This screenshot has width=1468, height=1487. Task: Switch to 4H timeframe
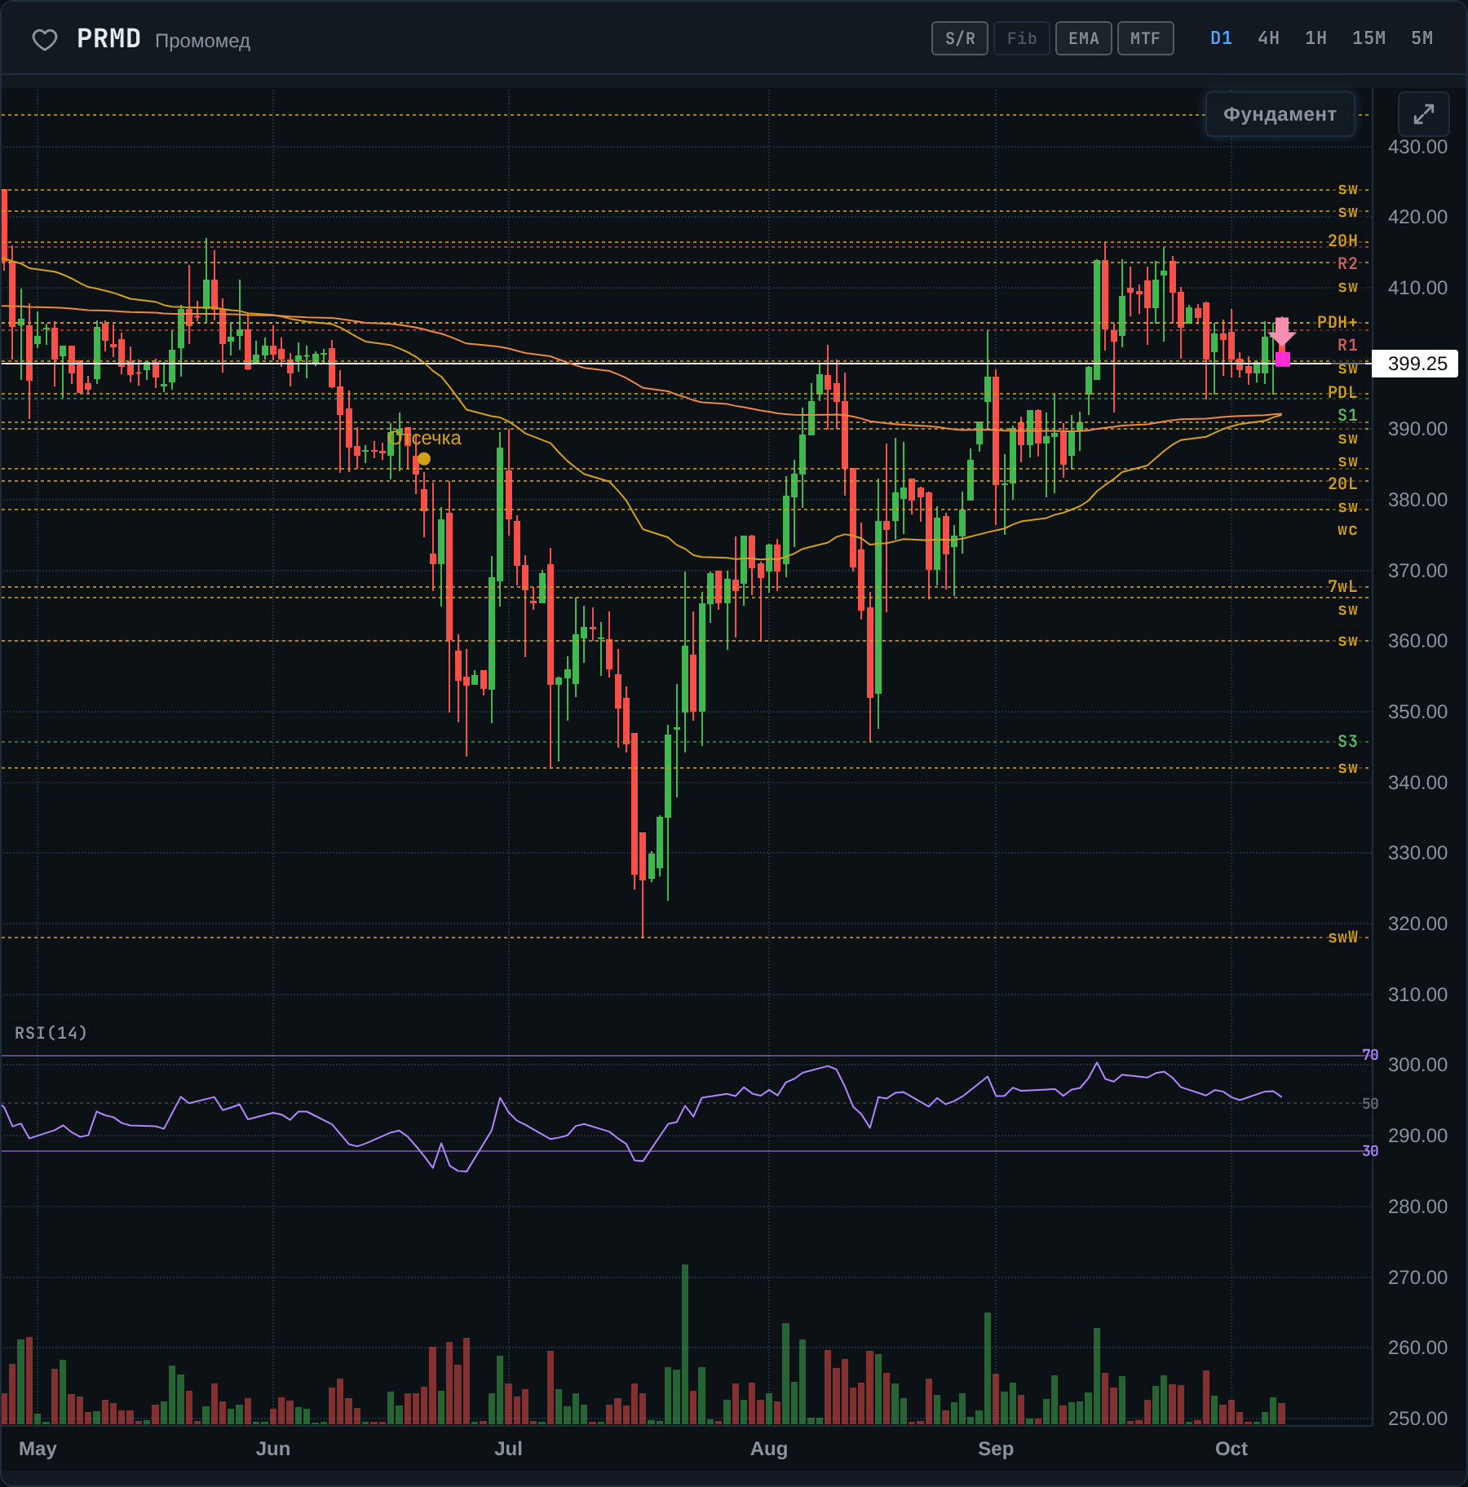[1268, 38]
